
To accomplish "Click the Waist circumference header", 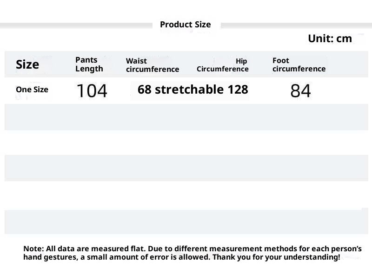I will tap(152, 65).
